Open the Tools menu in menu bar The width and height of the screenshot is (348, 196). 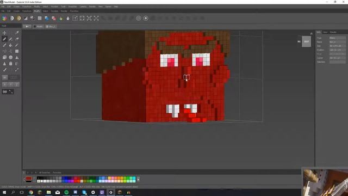click(63, 7)
